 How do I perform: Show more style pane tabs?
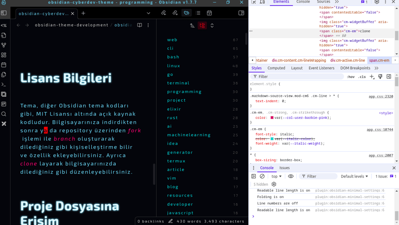pyautogui.click(x=377, y=68)
